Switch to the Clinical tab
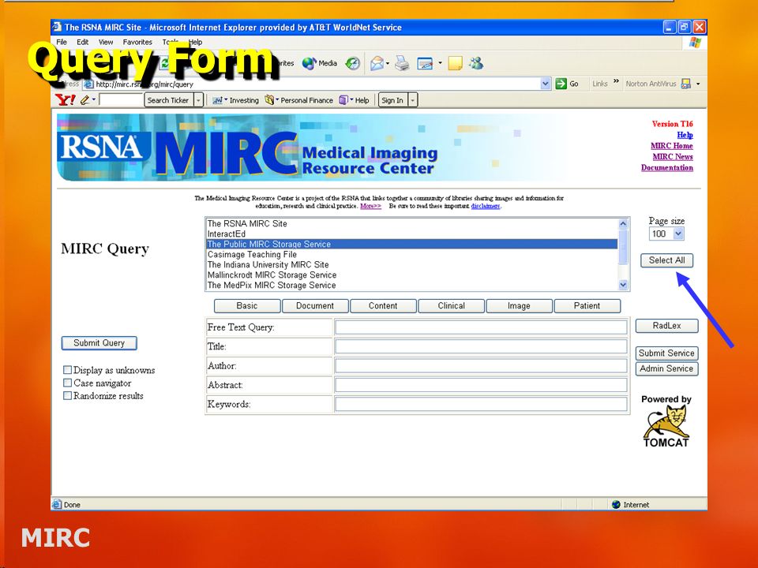Image resolution: width=758 pixels, height=568 pixels. click(452, 306)
